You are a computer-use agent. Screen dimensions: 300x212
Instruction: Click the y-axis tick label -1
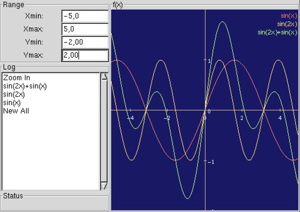[x=211, y=162]
